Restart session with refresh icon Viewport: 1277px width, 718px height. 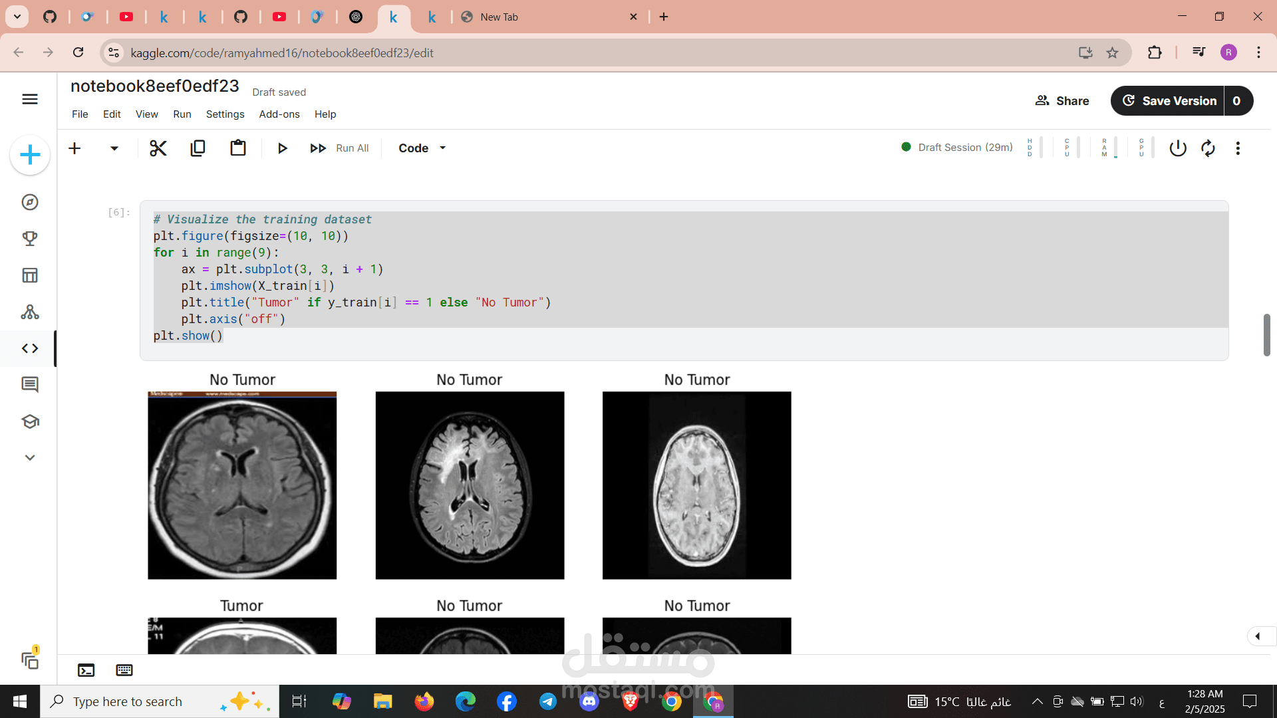point(1208,148)
